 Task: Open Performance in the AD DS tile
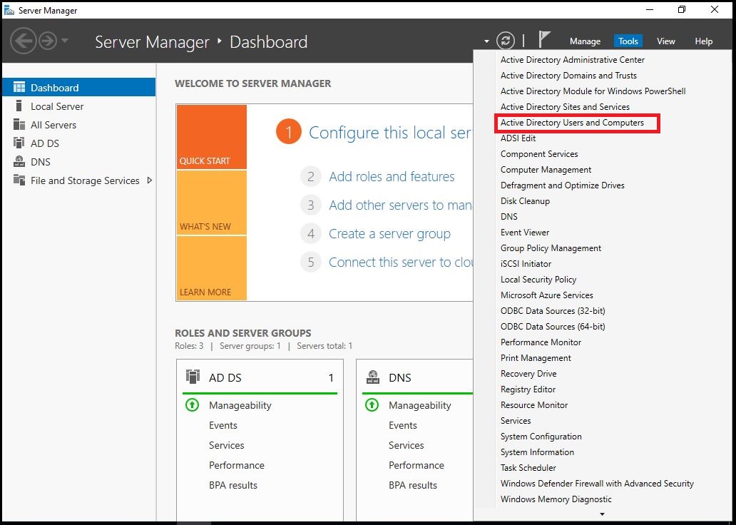click(237, 465)
